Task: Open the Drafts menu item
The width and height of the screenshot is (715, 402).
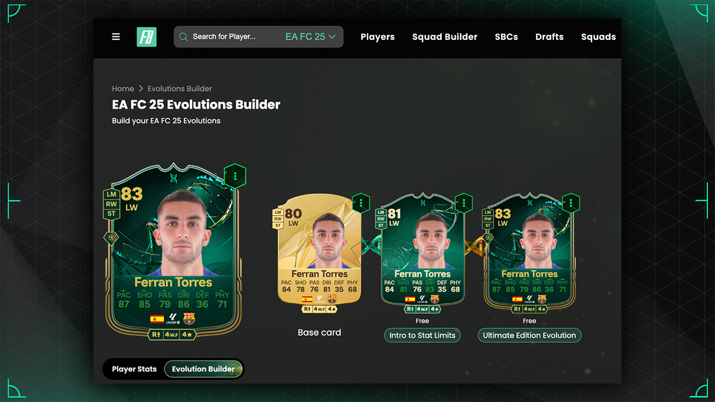Action: pos(550,37)
